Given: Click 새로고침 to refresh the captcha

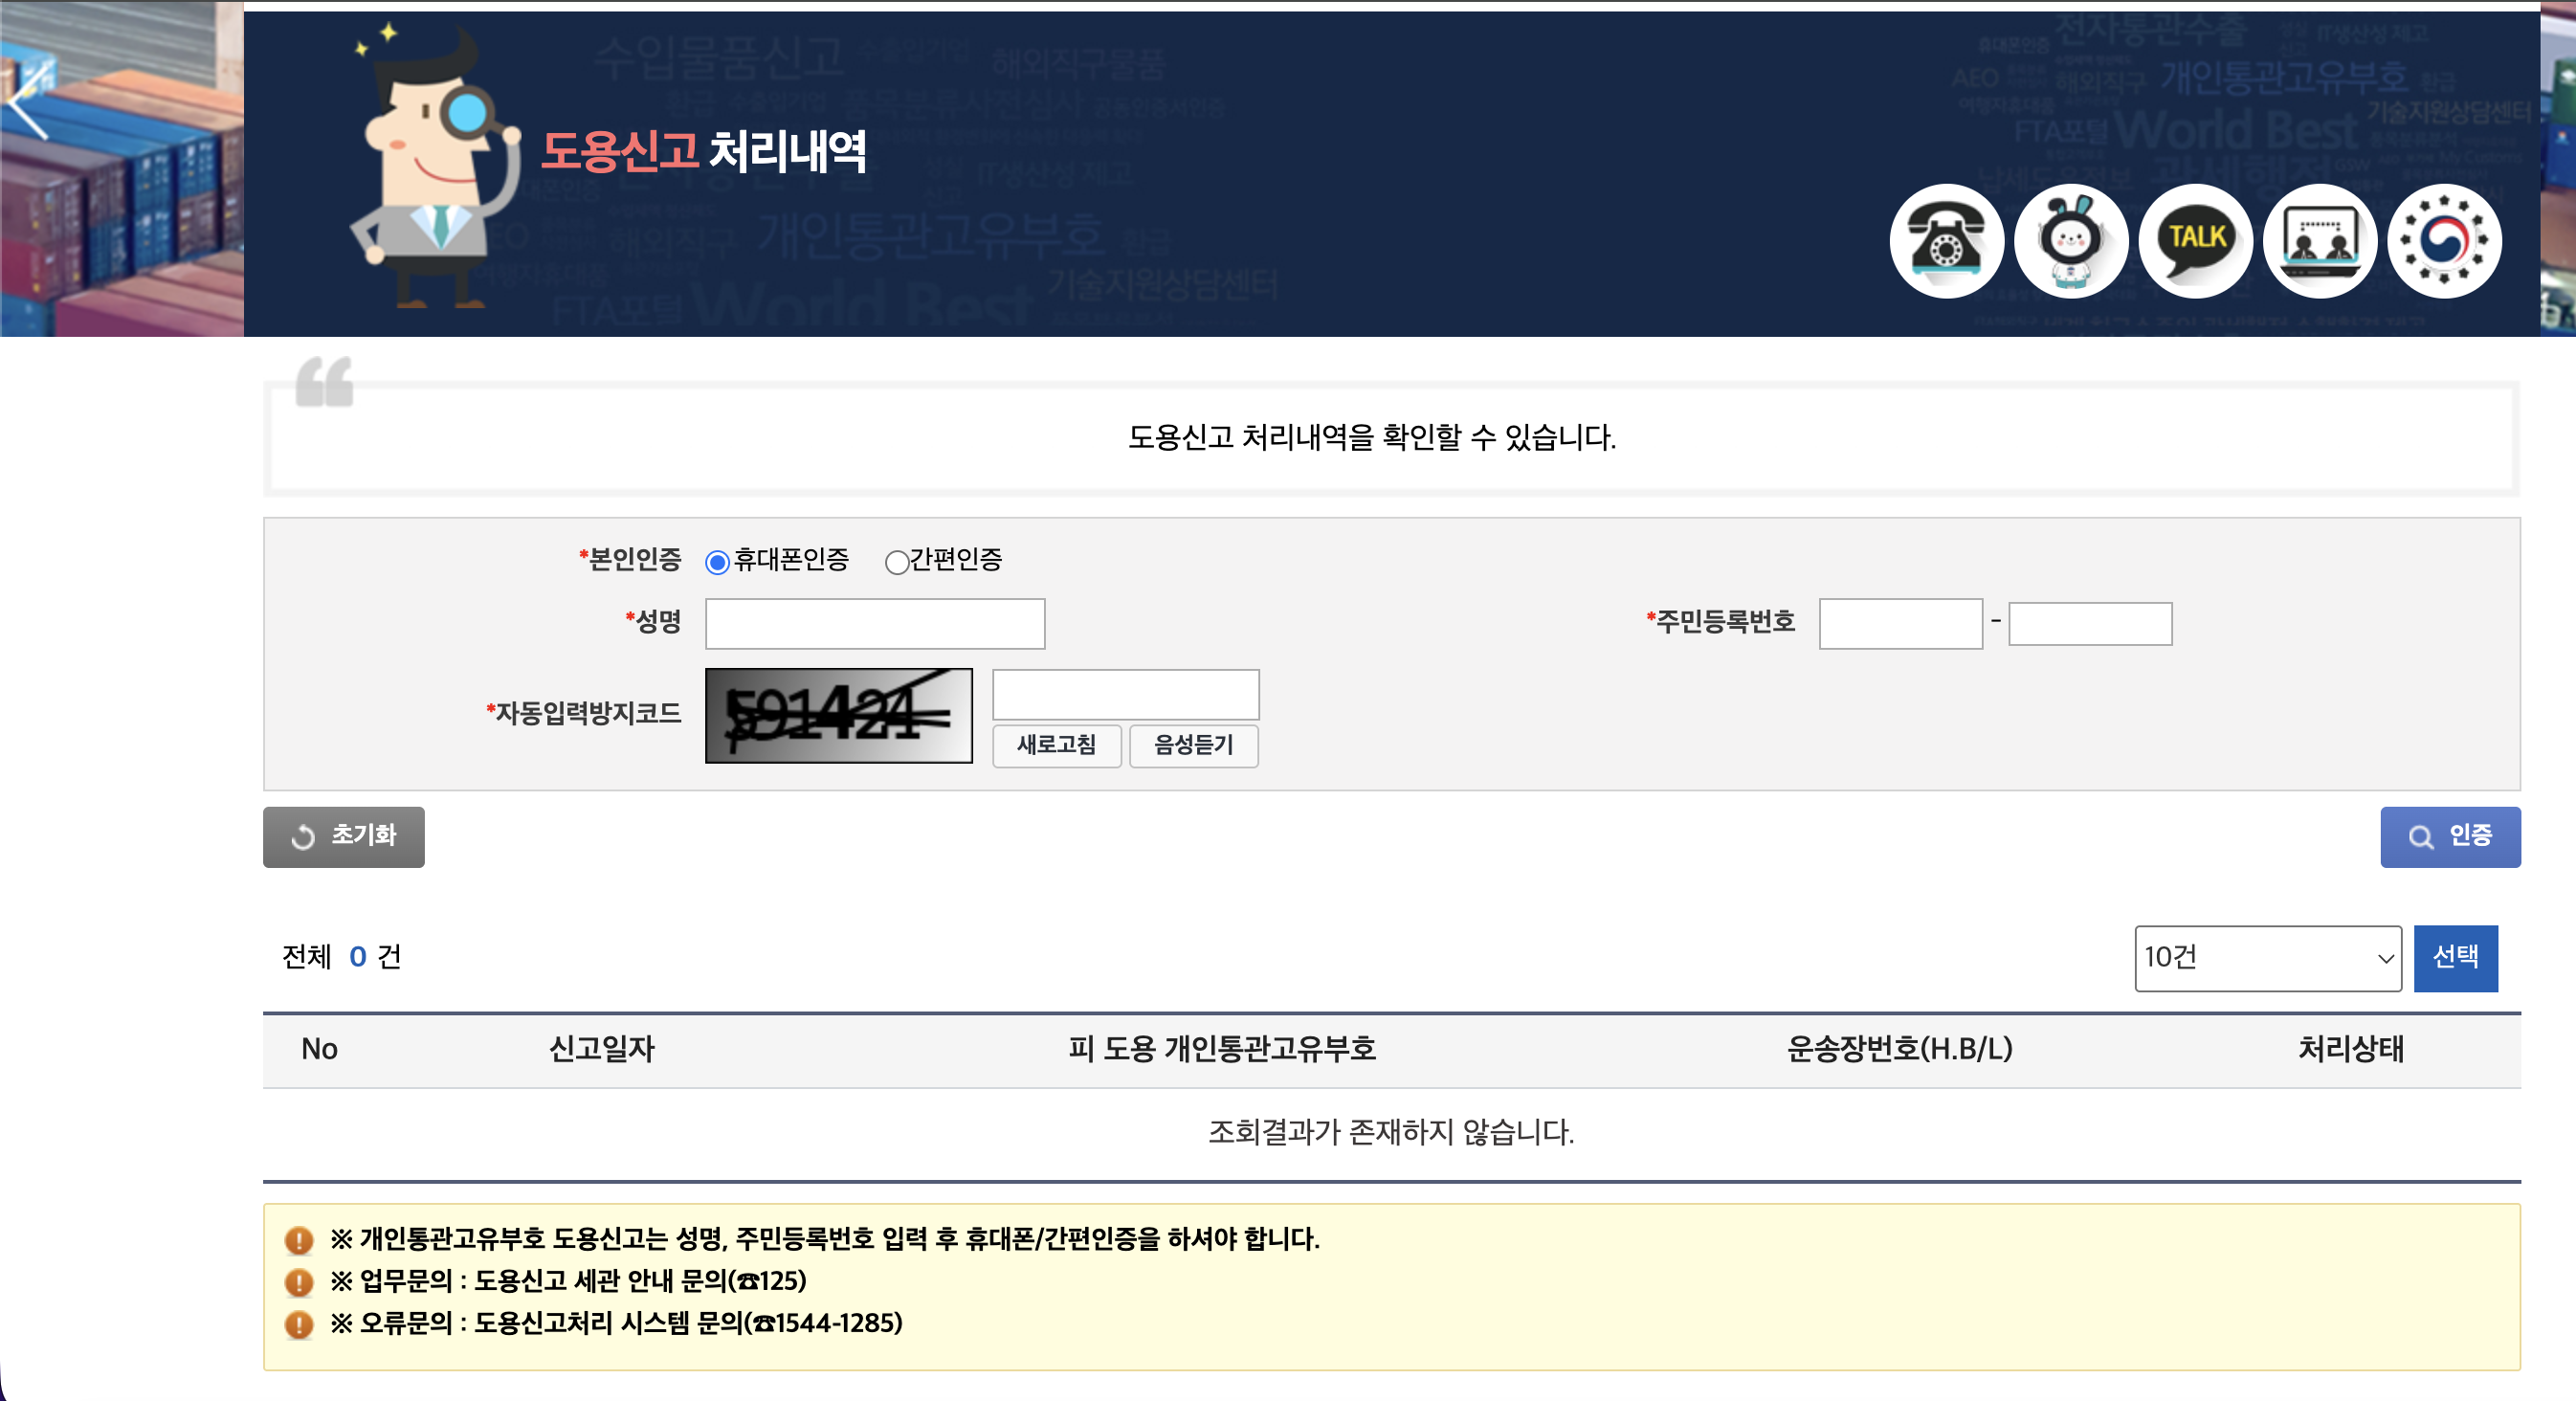Looking at the screenshot, I should pyautogui.click(x=1056, y=746).
